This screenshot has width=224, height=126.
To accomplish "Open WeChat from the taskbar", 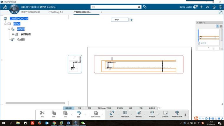I will [x=83, y=123].
